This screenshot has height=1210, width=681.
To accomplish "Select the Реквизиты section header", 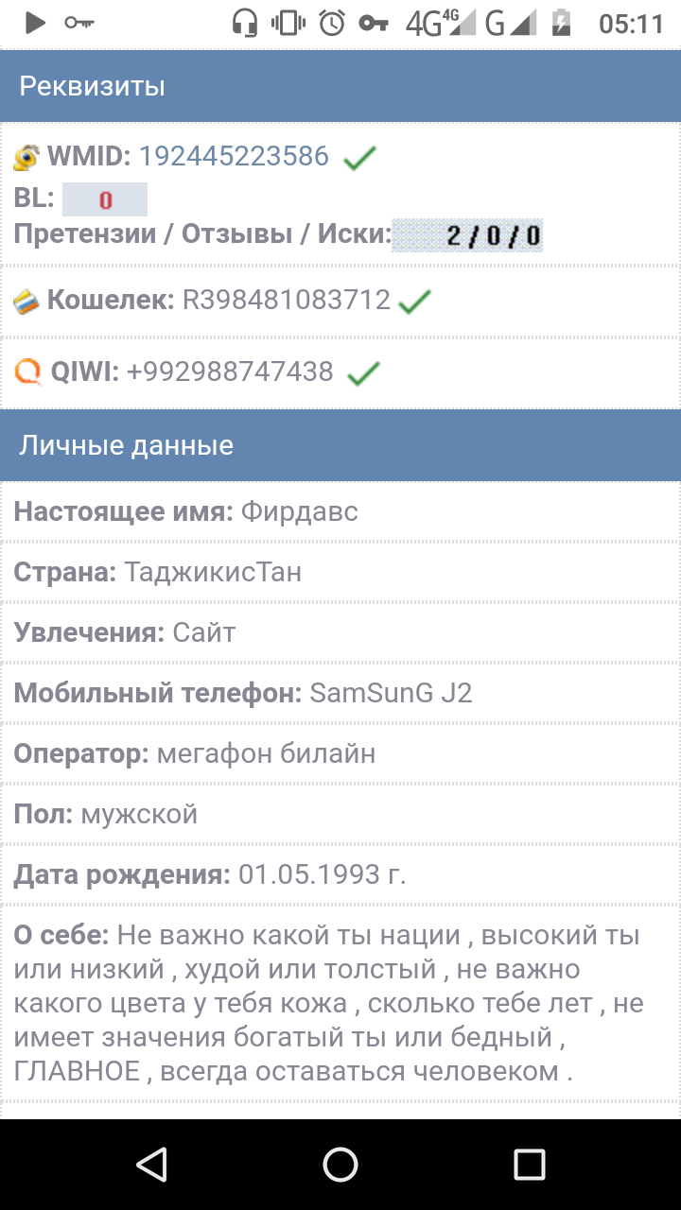I will 340,86.
